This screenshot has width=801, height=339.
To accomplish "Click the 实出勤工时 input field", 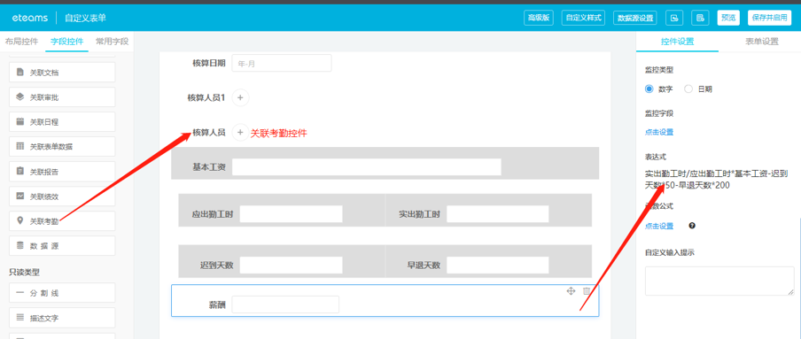I will tap(498, 214).
